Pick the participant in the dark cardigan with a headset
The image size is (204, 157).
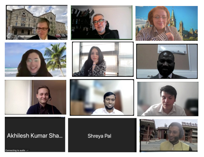point(35,97)
